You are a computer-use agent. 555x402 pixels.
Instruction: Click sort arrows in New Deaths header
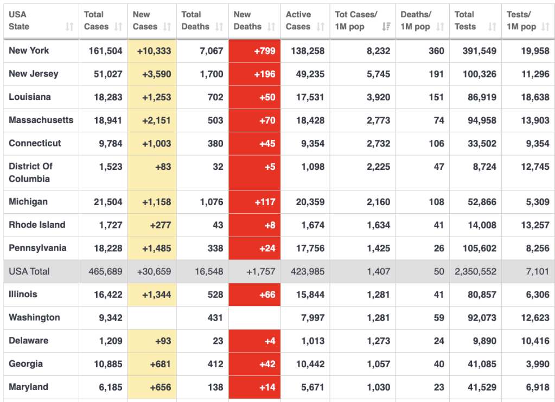[x=271, y=27]
